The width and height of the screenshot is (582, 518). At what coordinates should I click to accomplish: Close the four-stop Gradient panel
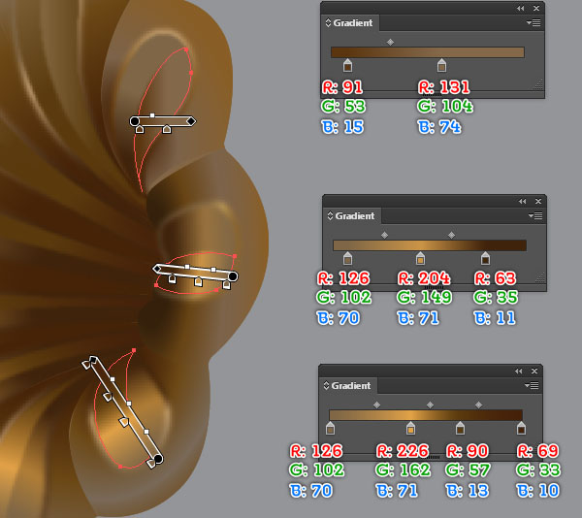click(534, 372)
